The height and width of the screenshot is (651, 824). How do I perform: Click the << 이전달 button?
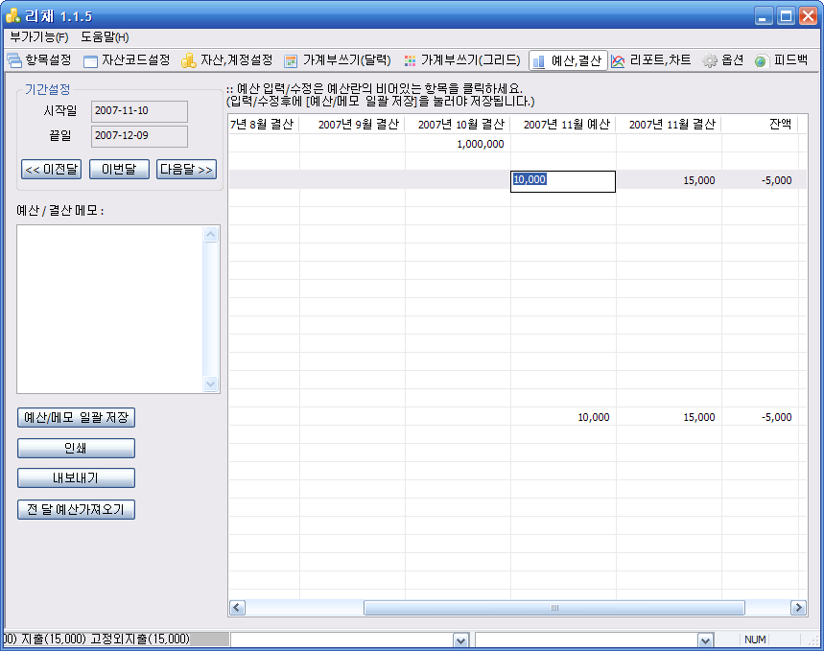tap(51, 170)
